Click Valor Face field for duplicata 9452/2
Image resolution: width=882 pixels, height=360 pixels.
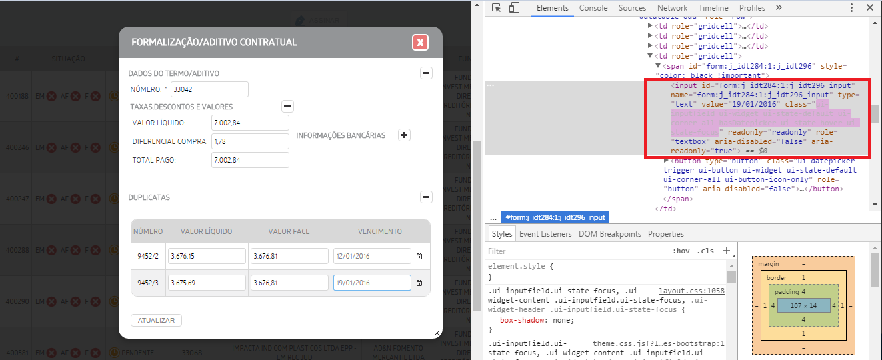[289, 256]
